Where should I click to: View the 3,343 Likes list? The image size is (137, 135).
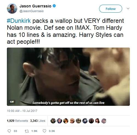[x=38, y=121]
